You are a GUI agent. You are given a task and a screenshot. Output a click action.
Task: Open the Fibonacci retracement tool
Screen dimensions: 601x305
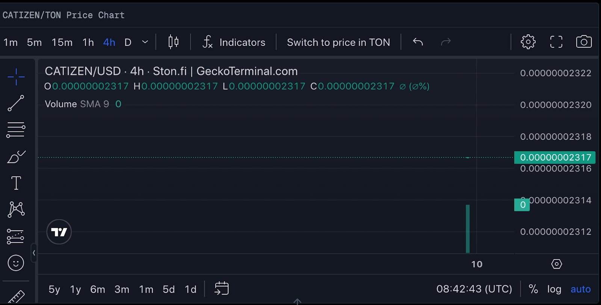16,130
